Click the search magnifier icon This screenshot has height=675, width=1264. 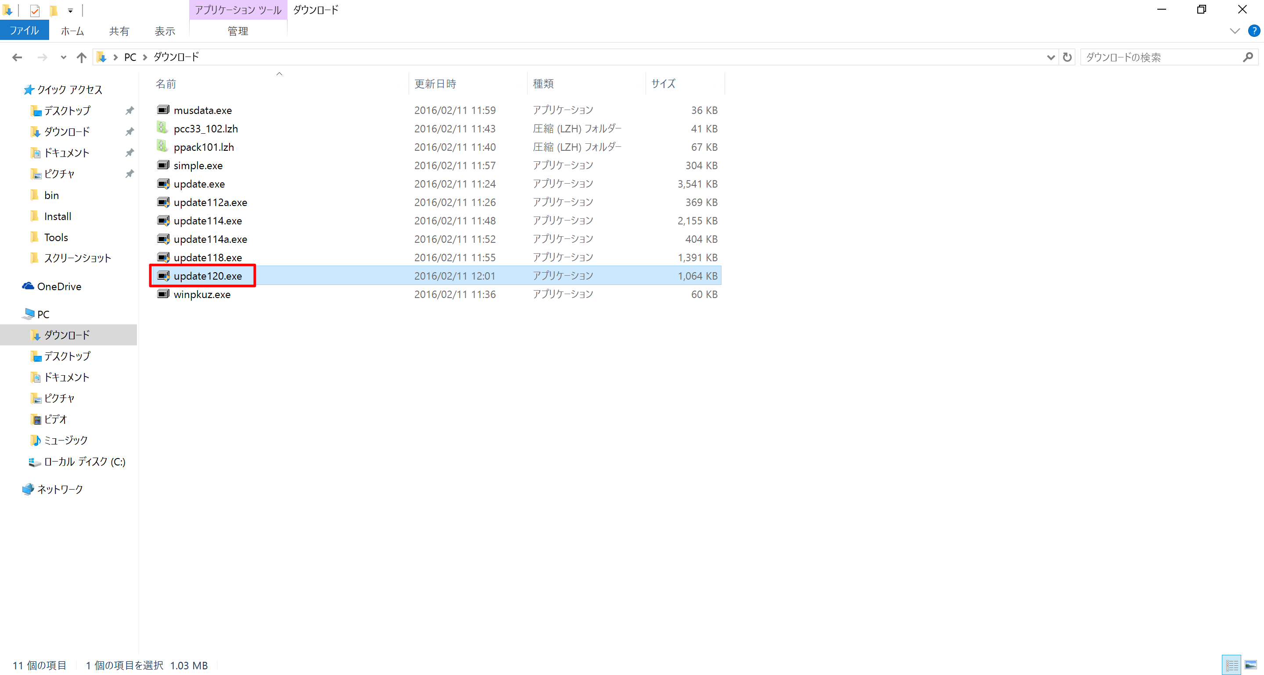point(1248,57)
